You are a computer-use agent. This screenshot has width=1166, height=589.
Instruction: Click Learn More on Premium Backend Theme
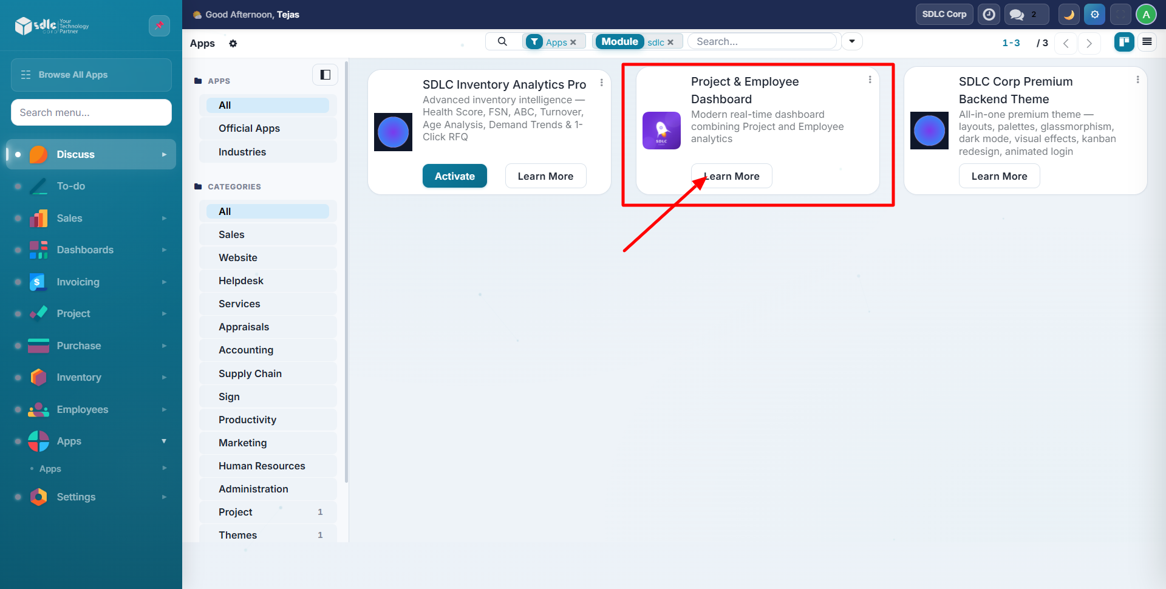pyautogui.click(x=999, y=176)
